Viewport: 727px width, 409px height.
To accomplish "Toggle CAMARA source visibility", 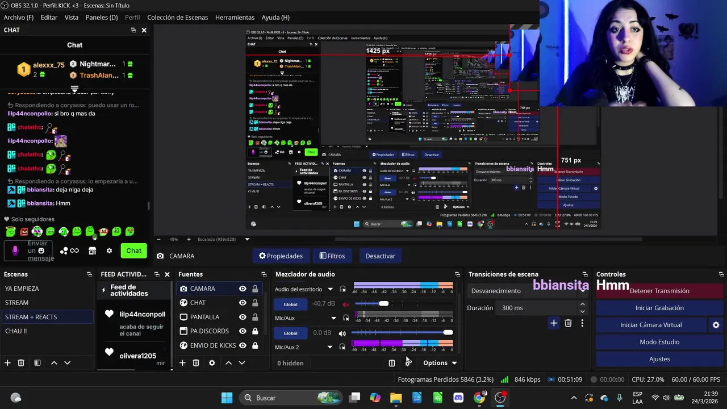I will click(x=243, y=289).
